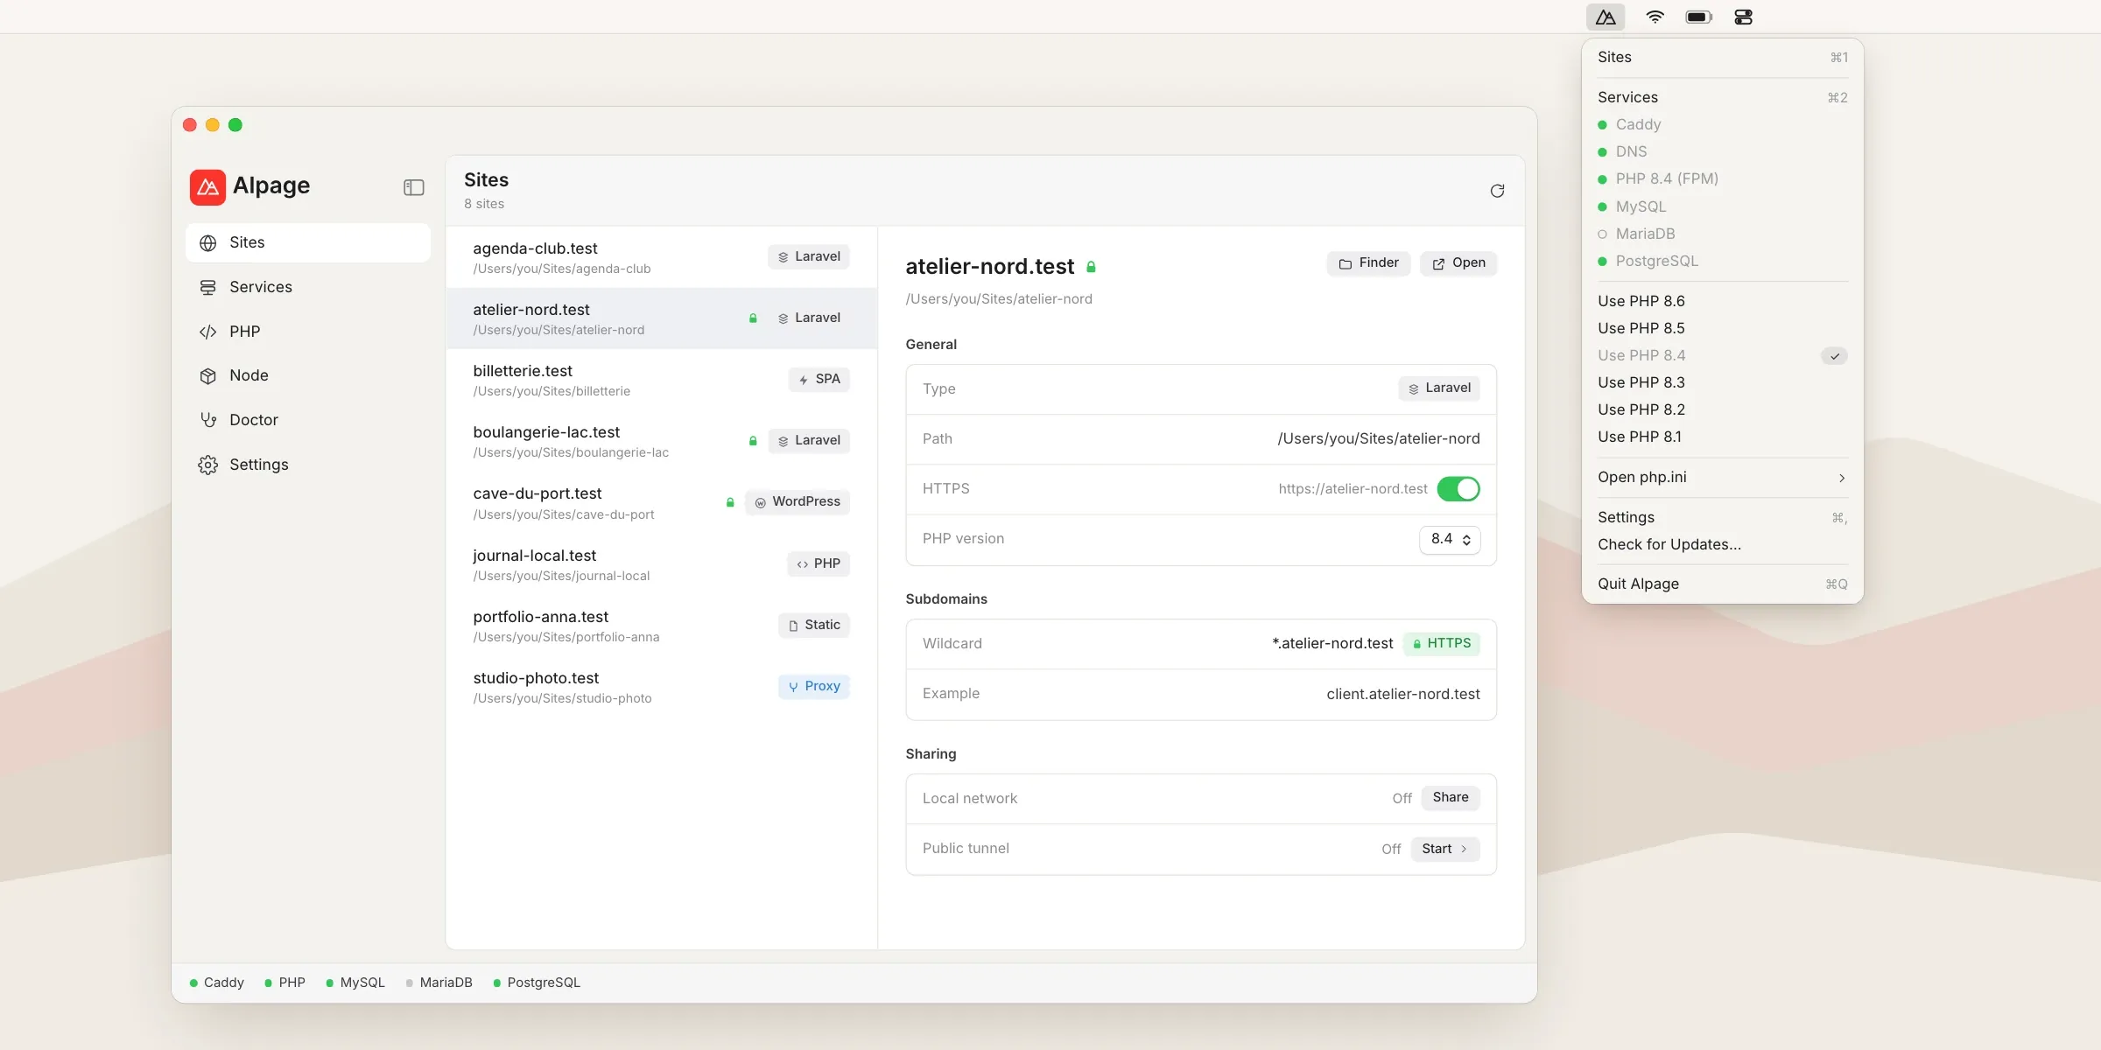Image resolution: width=2101 pixels, height=1050 pixels.
Task: Select Use PHP 8.4 checked item
Action: [x=1722, y=355]
